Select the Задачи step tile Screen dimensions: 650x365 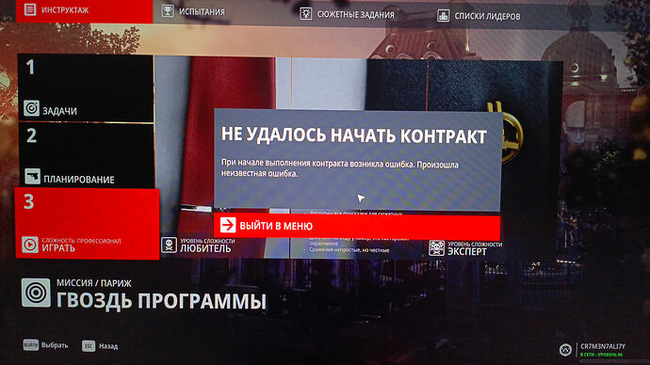pos(86,88)
